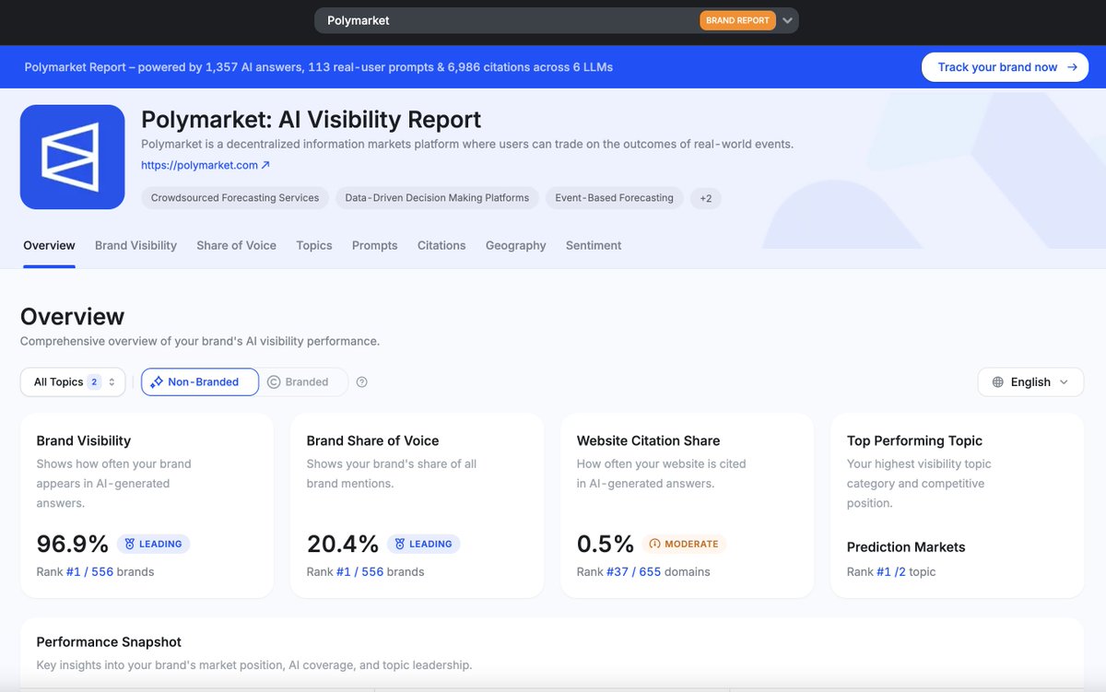
Task: Click the 20.4% share of voice value
Action: click(343, 544)
